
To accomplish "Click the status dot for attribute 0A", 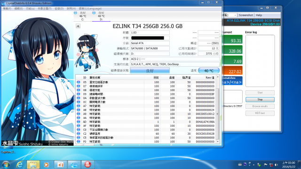I will click(x=79, y=98).
